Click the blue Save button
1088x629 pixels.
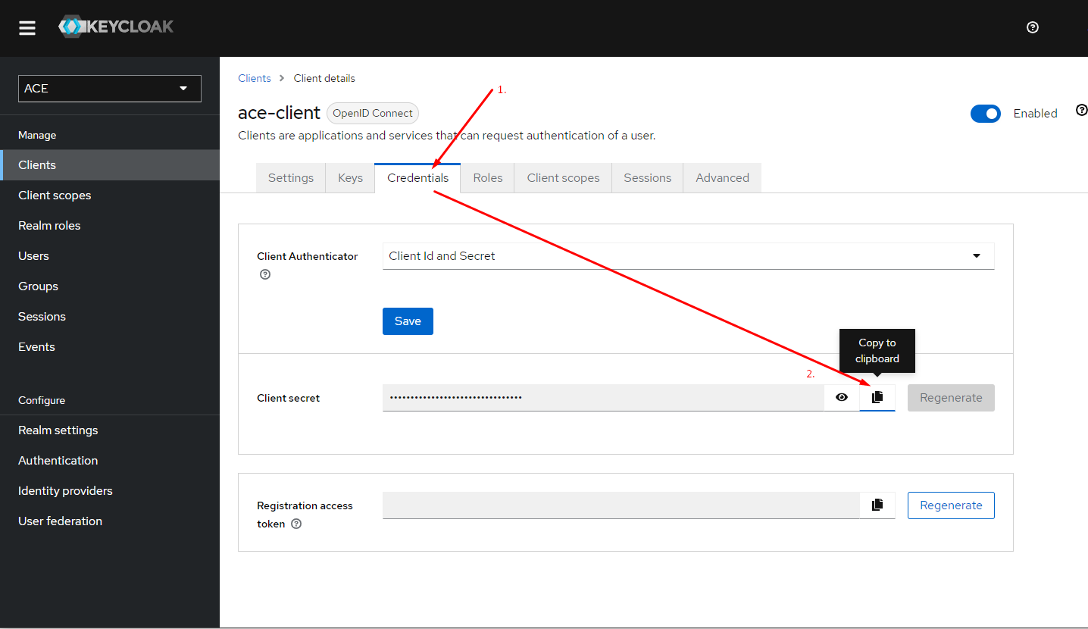click(408, 321)
